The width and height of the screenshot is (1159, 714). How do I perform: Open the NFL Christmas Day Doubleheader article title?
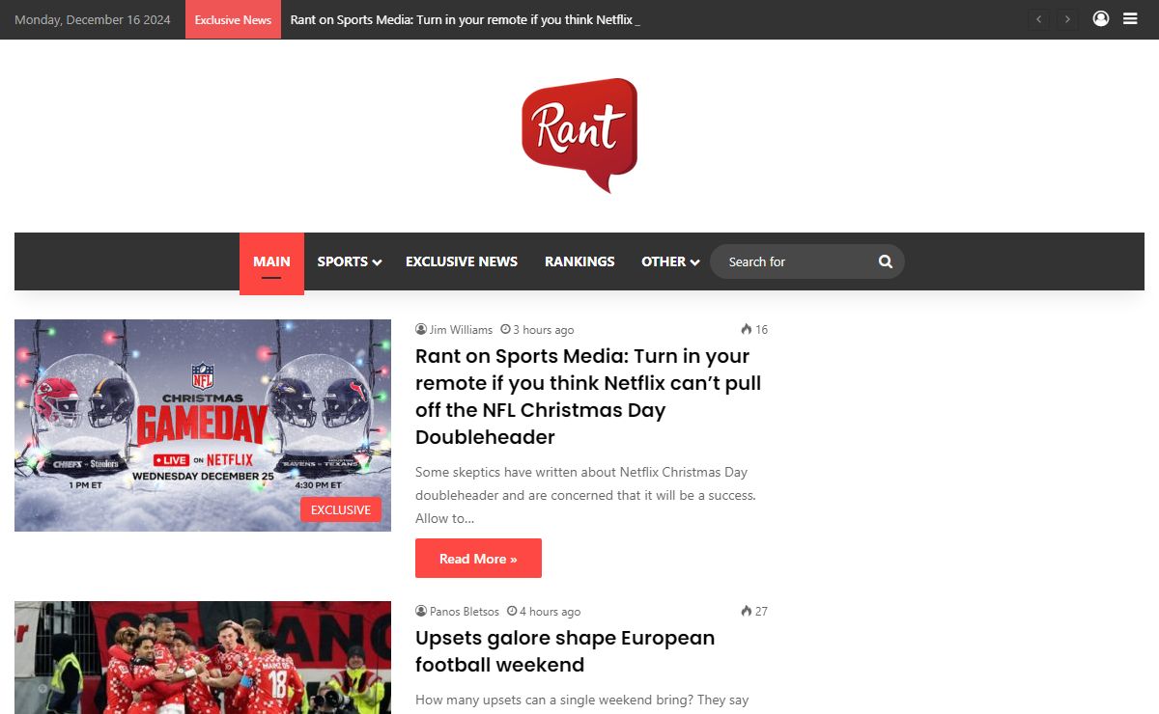pos(588,397)
